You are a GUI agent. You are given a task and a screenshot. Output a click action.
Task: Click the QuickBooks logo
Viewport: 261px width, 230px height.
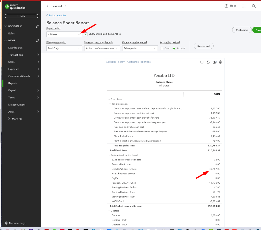click(x=15, y=7)
